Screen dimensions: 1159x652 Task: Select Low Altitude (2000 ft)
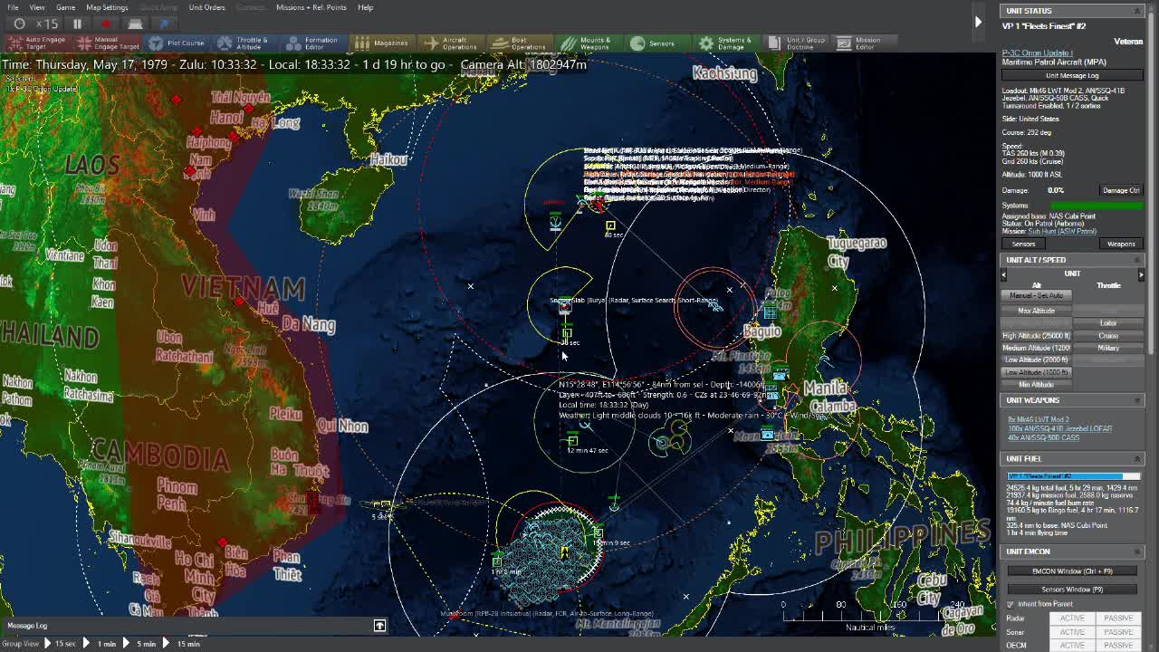(x=1037, y=360)
